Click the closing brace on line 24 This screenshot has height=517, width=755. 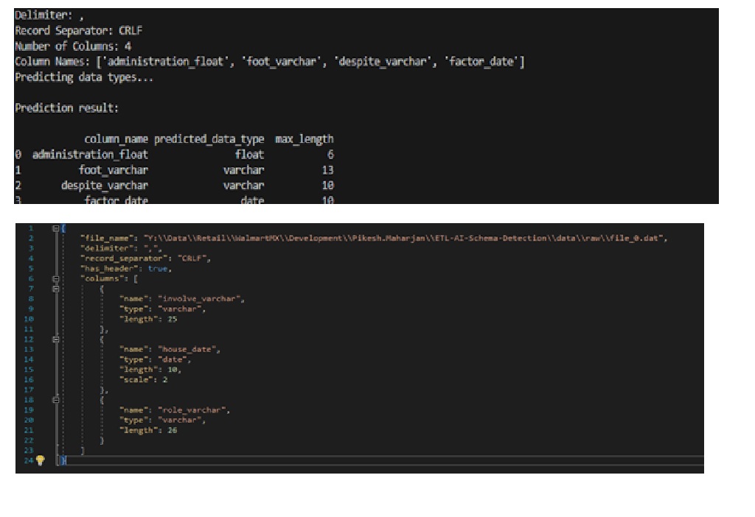click(x=63, y=460)
